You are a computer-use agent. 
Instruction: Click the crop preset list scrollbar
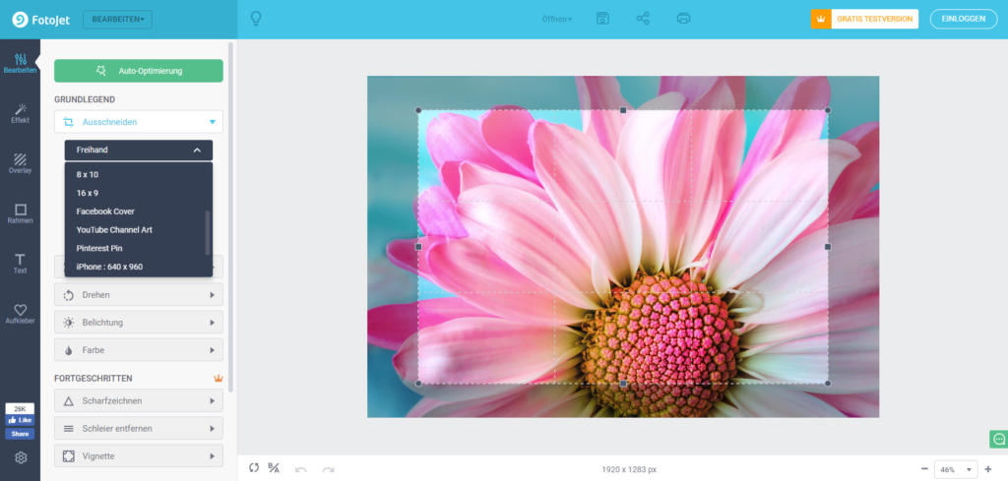click(208, 232)
